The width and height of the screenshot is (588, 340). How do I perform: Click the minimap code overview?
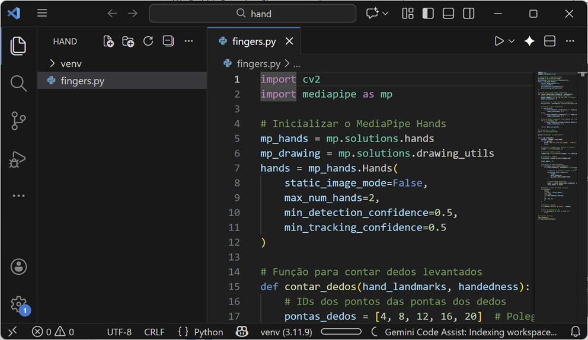[x=557, y=146]
